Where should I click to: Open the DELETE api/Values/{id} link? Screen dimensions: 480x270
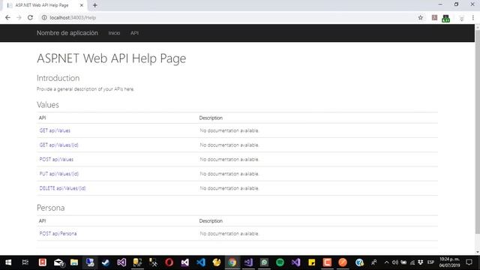(62, 188)
